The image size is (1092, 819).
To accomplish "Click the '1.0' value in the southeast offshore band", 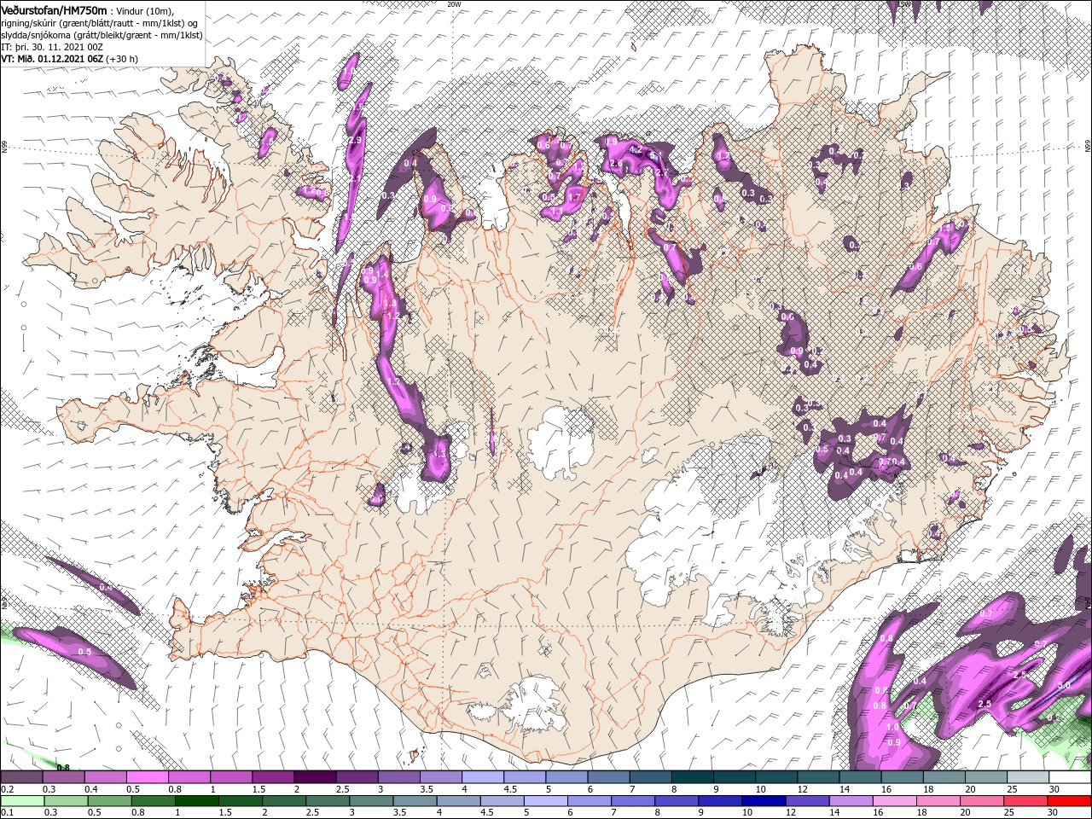I will coord(892,727).
